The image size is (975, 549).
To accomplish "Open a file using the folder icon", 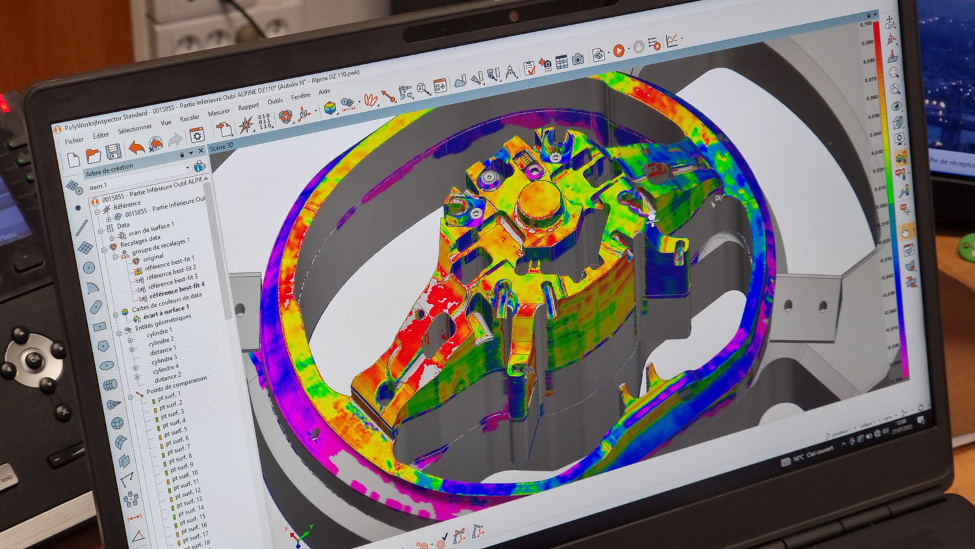I will (x=94, y=156).
